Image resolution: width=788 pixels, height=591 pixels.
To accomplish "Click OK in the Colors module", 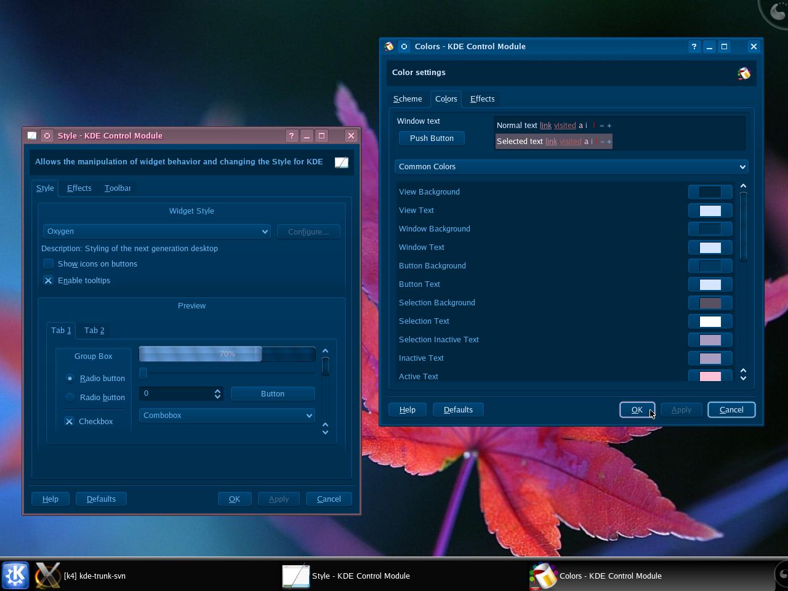I will pos(637,409).
